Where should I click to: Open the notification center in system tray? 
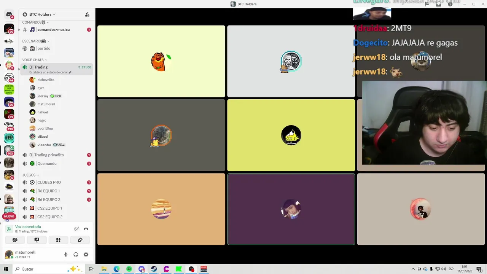(479, 269)
